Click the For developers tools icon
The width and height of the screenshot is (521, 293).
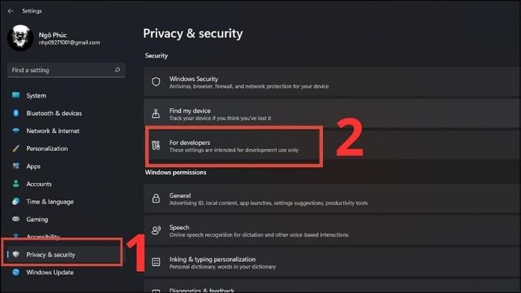(156, 146)
